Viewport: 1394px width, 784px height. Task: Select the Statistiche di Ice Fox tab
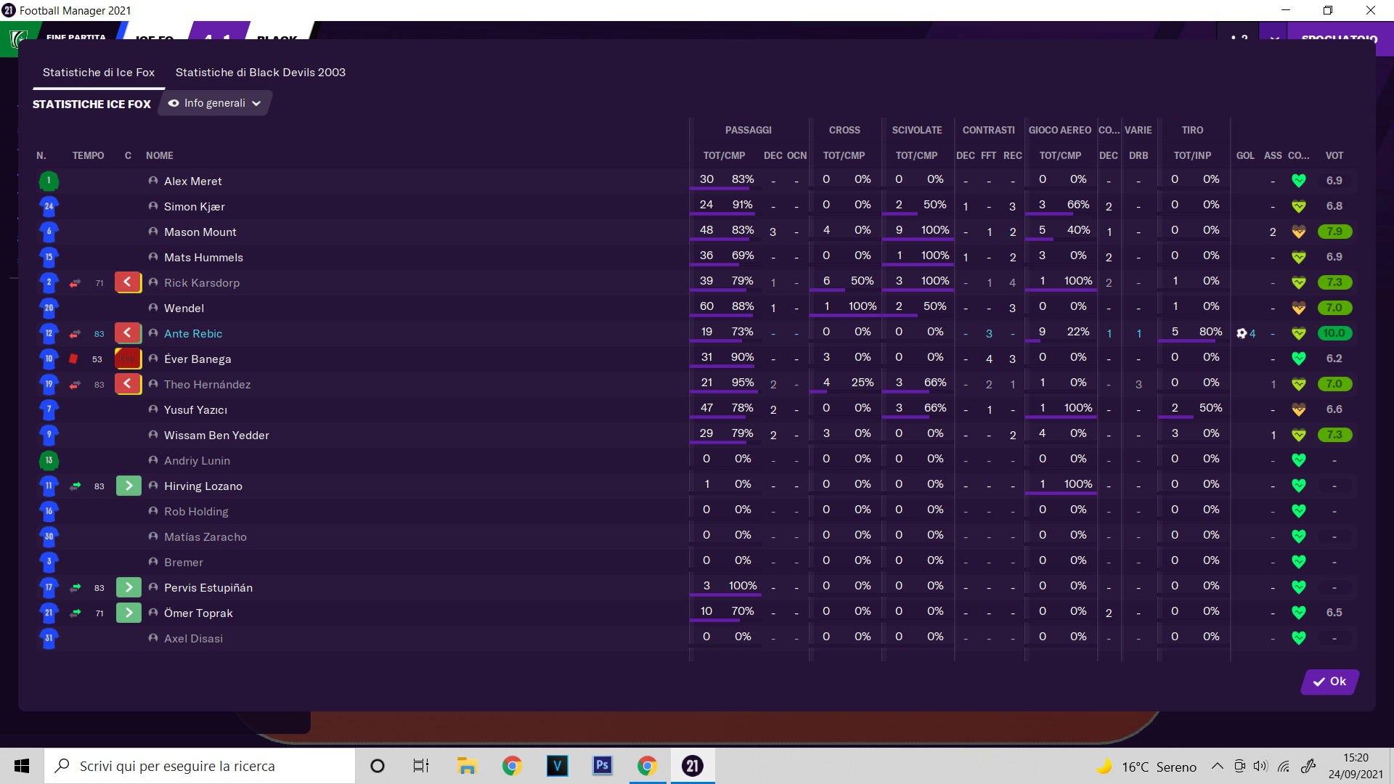tap(99, 72)
